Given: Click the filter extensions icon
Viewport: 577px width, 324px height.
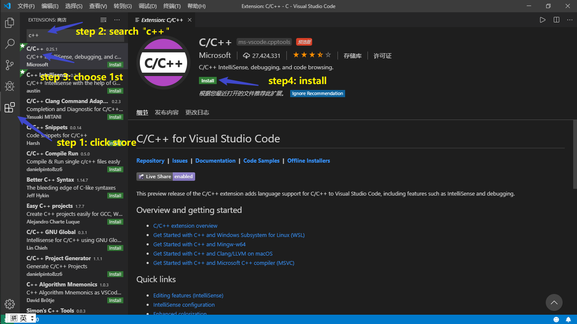Looking at the screenshot, I should point(103,19).
